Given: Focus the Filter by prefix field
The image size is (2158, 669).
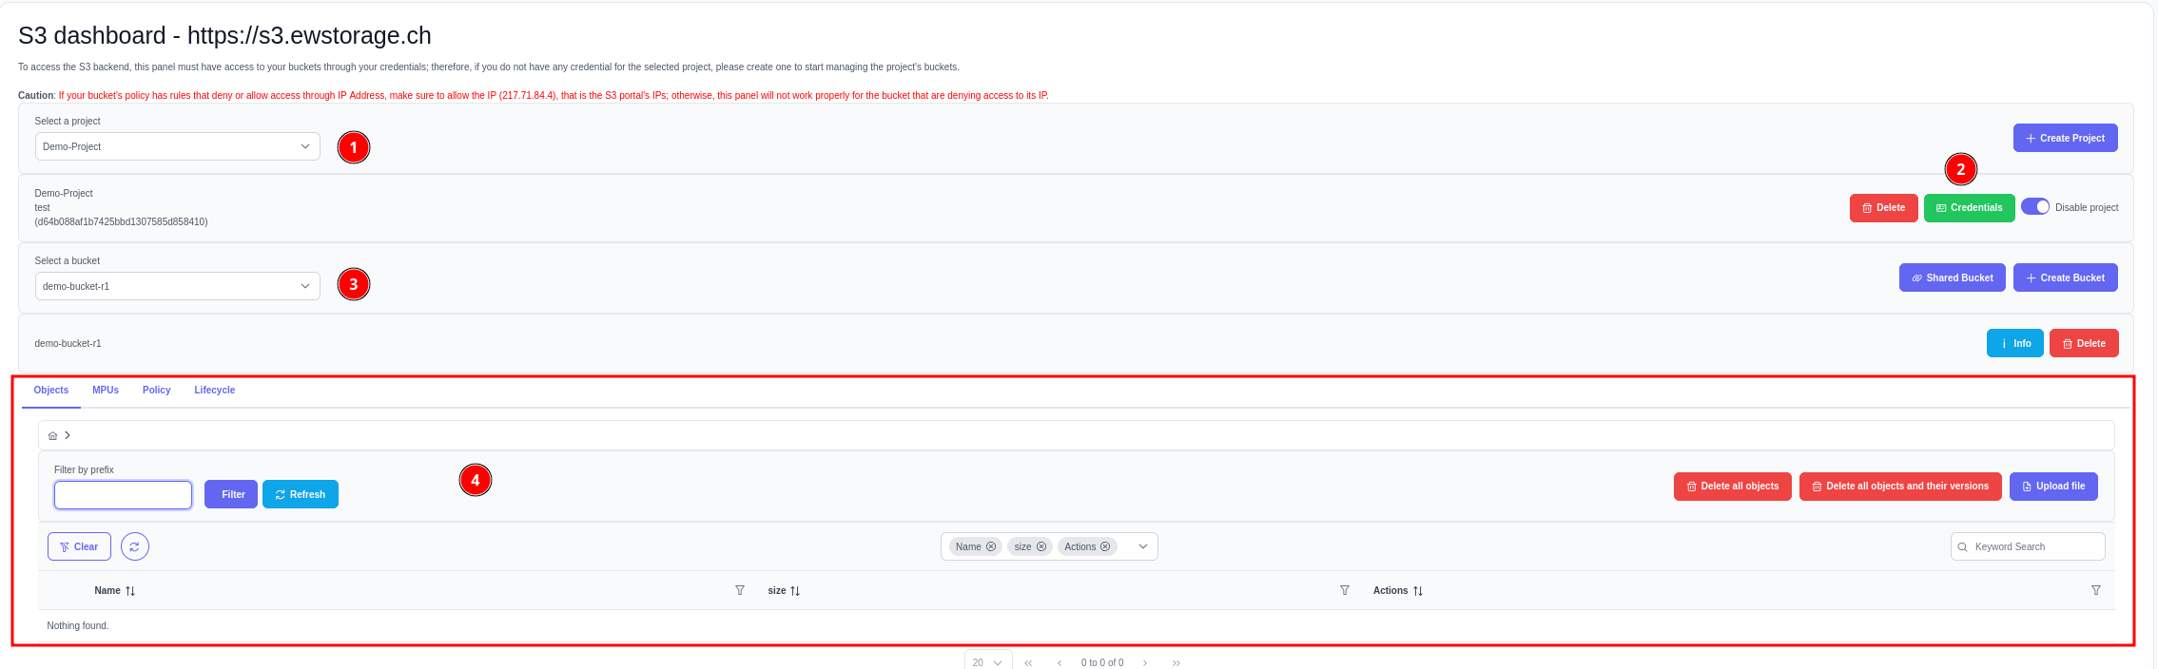Looking at the screenshot, I should [x=124, y=495].
